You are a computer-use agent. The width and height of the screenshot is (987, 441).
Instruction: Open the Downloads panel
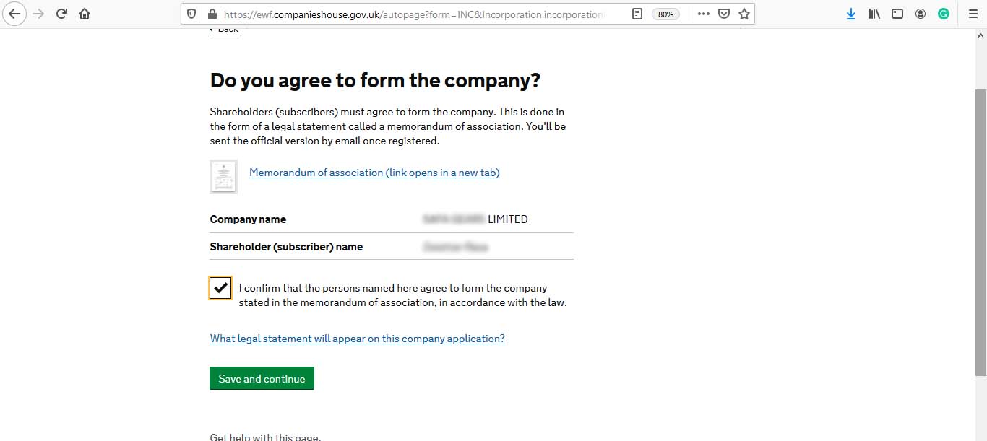pyautogui.click(x=851, y=14)
